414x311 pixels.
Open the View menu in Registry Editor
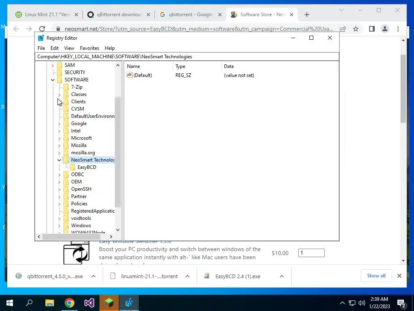click(x=69, y=48)
